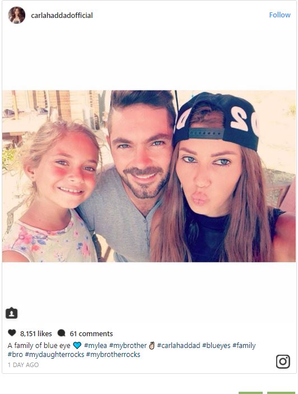Follow the carlahaddadofficial account
The width and height of the screenshot is (298, 394).
coord(280,15)
